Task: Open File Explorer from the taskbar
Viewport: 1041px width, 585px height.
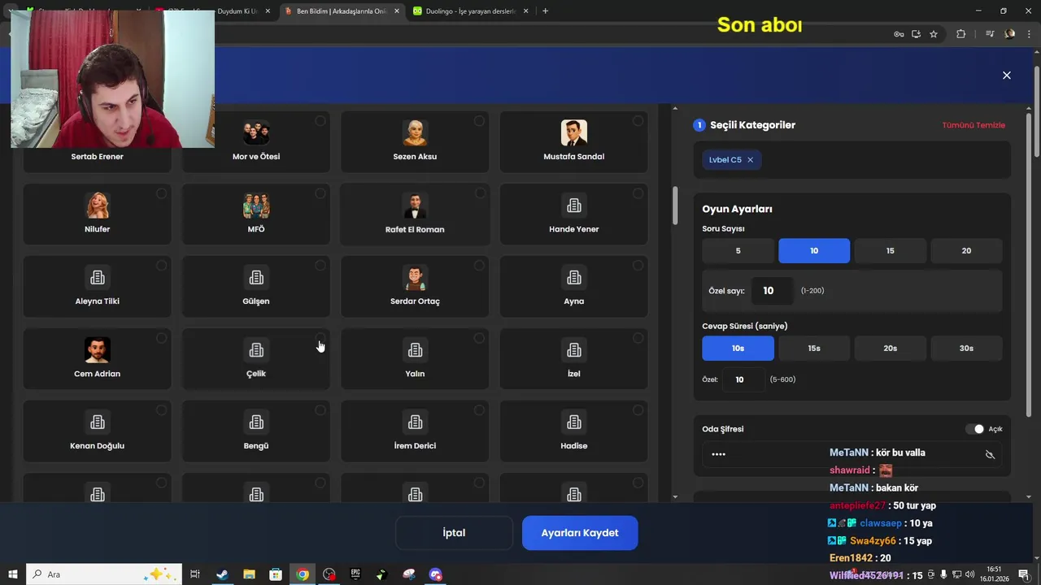Action: pos(249,574)
